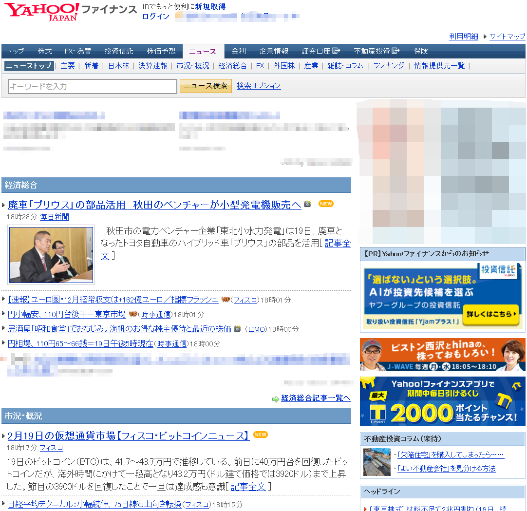This screenshot has height=511, width=527.
Task: Open 「よい不動産会社」を見分ける方法 link
Action: 446,469
